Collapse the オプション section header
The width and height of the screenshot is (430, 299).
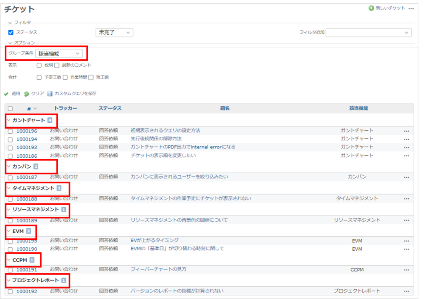click(x=9, y=43)
